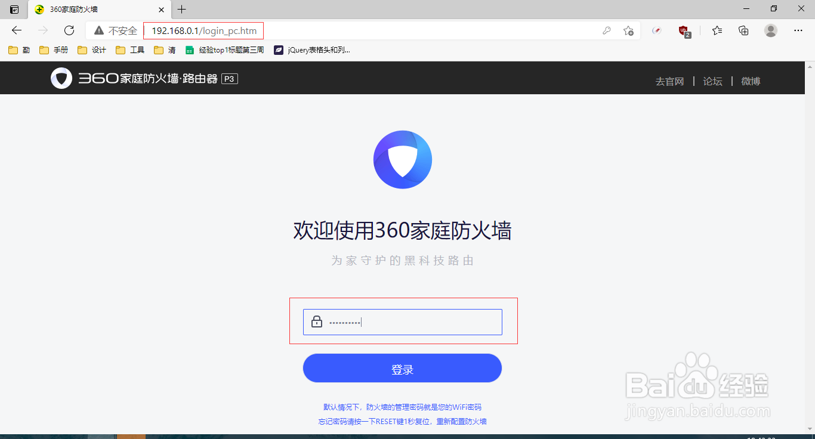
Task: Click the 忘记密码 RESET hint text
Action: 403,421
